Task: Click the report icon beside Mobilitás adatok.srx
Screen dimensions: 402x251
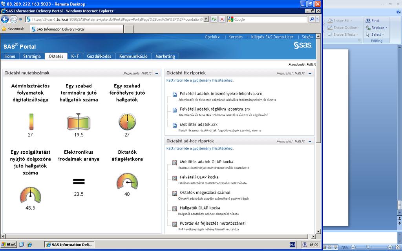Action: pos(175,125)
